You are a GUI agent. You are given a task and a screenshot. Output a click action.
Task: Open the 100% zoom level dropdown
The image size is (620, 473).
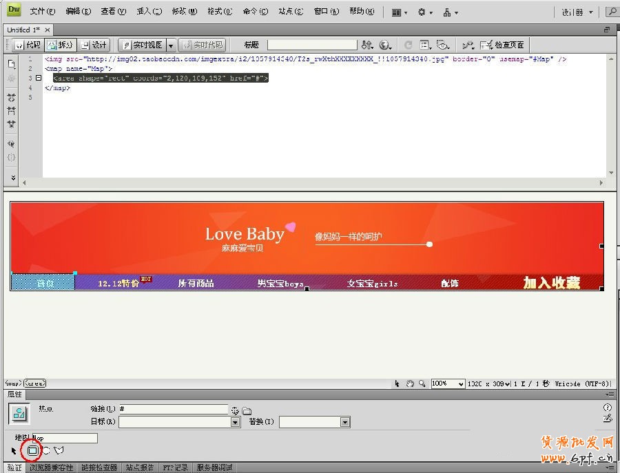[461, 384]
